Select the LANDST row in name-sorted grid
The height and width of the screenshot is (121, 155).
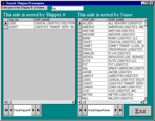[x=95, y=76]
